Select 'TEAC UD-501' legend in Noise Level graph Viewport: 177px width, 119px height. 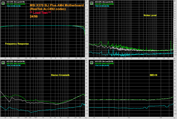pos(102,6)
